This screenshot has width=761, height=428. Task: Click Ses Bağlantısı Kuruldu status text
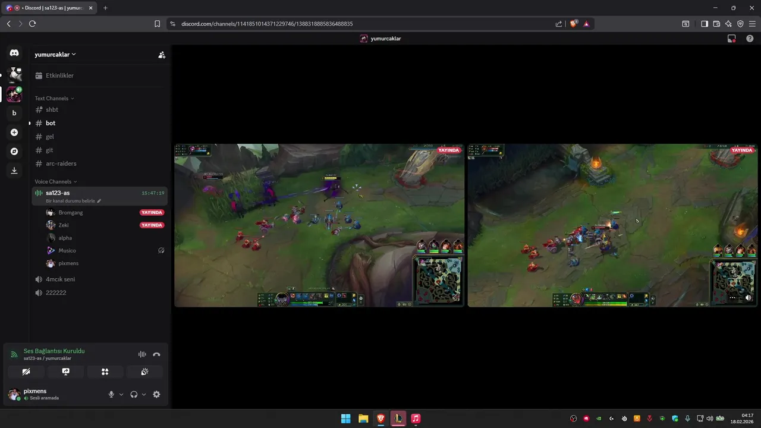pos(54,351)
